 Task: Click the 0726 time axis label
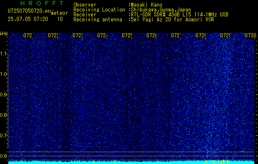coord(151,36)
